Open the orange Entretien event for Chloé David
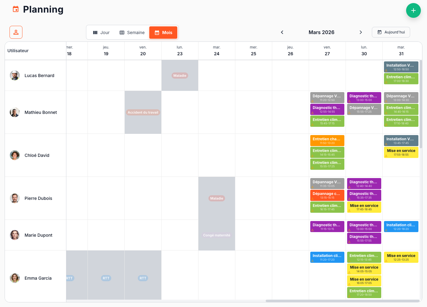Image resolution: width=427 pixels, height=307 pixels. tap(327, 140)
